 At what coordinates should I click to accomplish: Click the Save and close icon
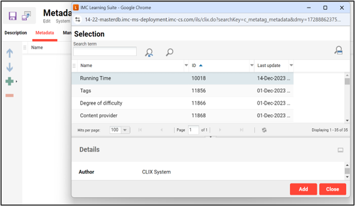26,16
